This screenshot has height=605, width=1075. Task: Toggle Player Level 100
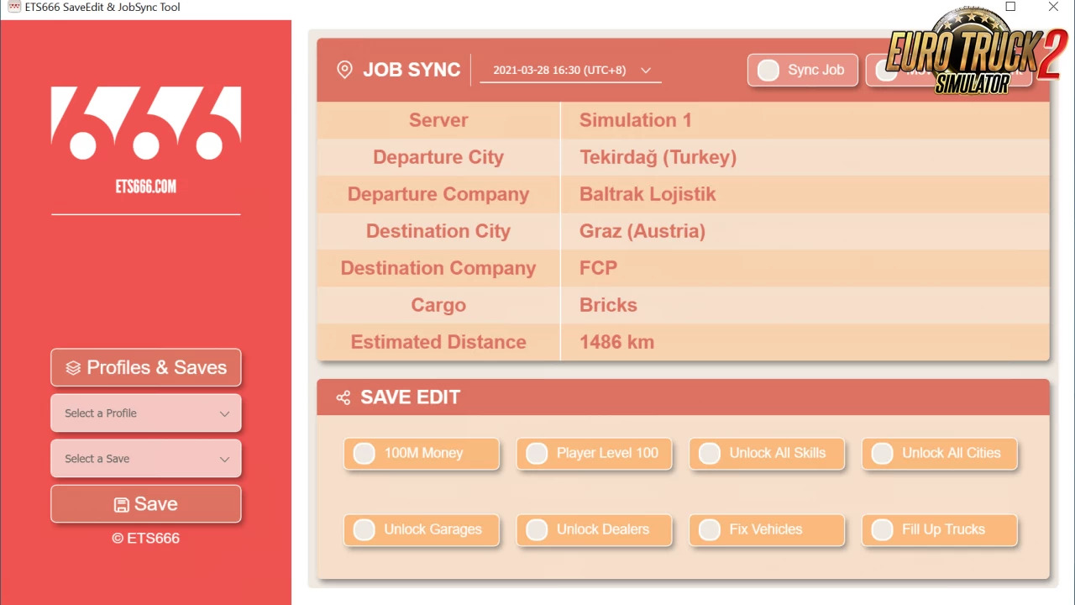tap(537, 454)
